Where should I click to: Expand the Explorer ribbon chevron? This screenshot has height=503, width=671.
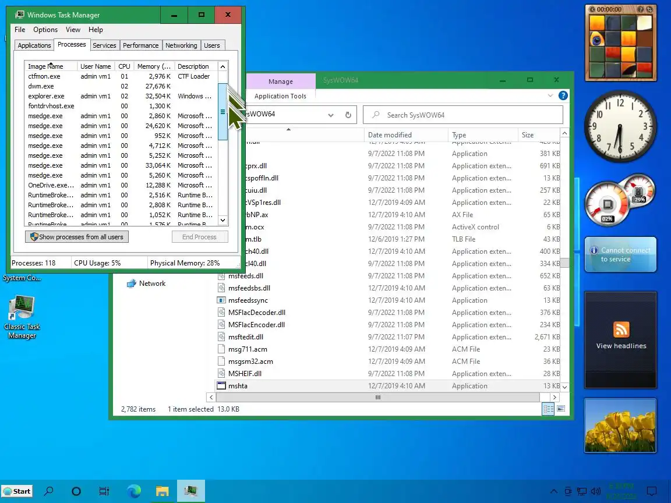(x=550, y=96)
